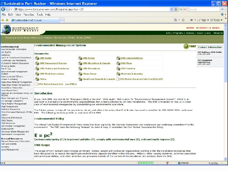Open the EMS Objectives & Targets folder icon
Screen dimensions: 228x171
point(80,63)
